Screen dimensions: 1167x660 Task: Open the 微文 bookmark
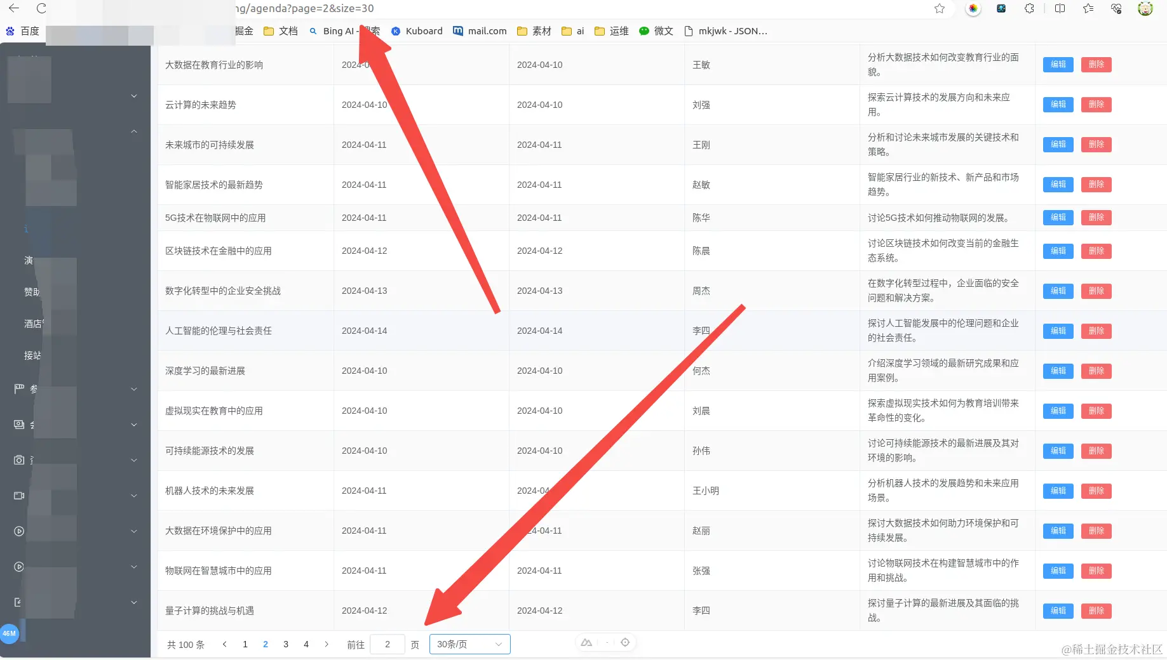click(656, 31)
